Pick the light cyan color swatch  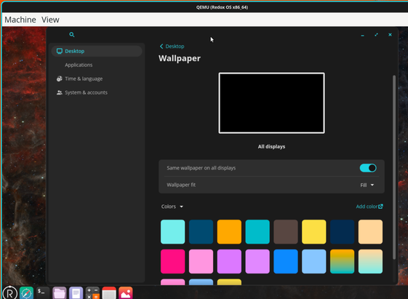pyautogui.click(x=173, y=231)
